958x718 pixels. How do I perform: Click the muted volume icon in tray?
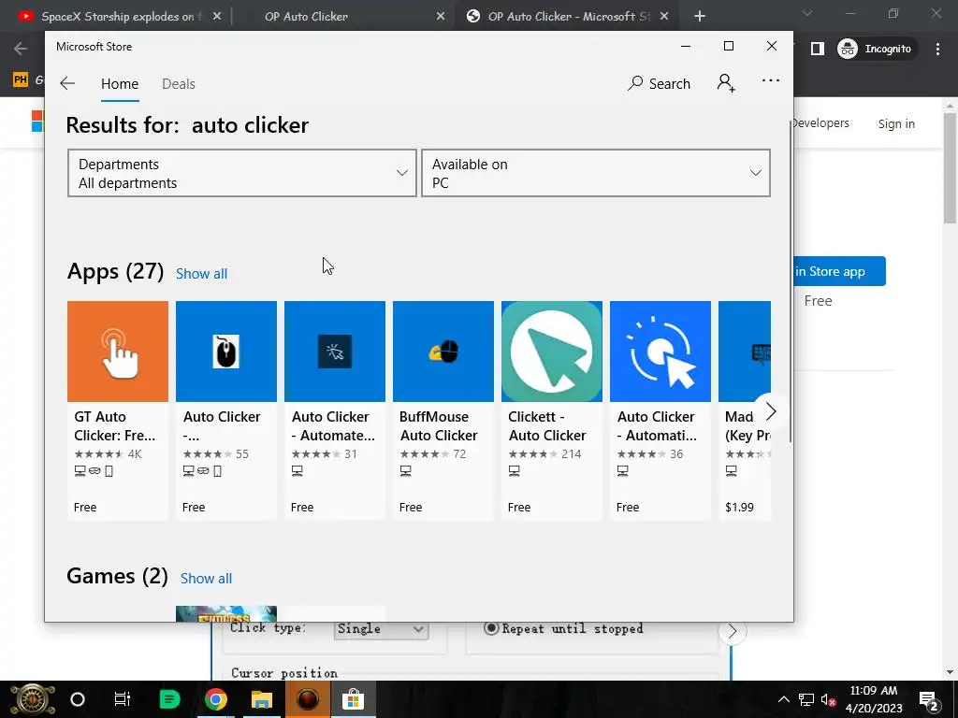(829, 699)
